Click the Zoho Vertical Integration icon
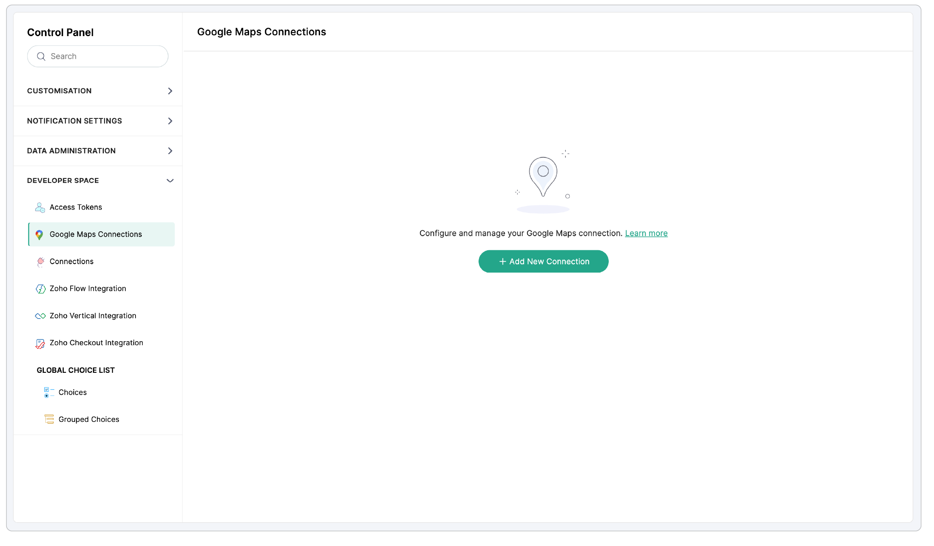Image resolution: width=934 pixels, height=546 pixels. [x=40, y=316]
